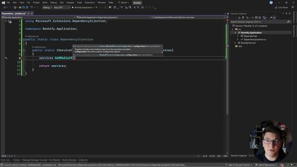The width and height of the screenshot is (297, 167).
Task: Open the Bookify.Application.DependencyInjection type dropdown
Action: pos(113,17)
